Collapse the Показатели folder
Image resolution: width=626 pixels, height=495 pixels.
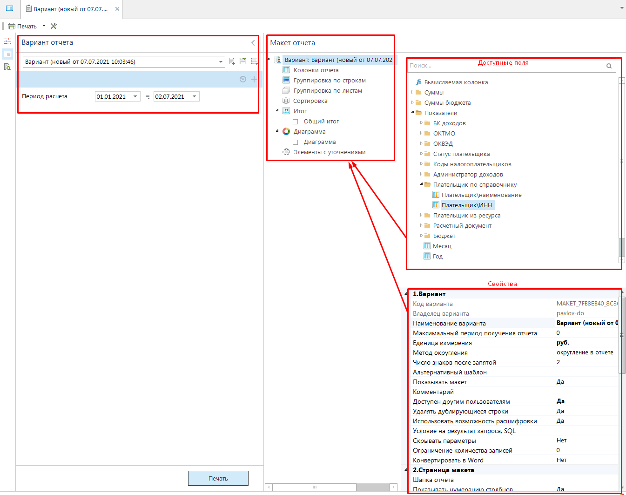(x=412, y=112)
